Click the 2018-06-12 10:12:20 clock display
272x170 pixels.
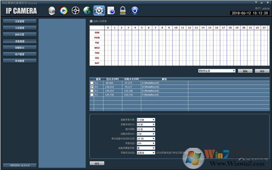coord(250,13)
